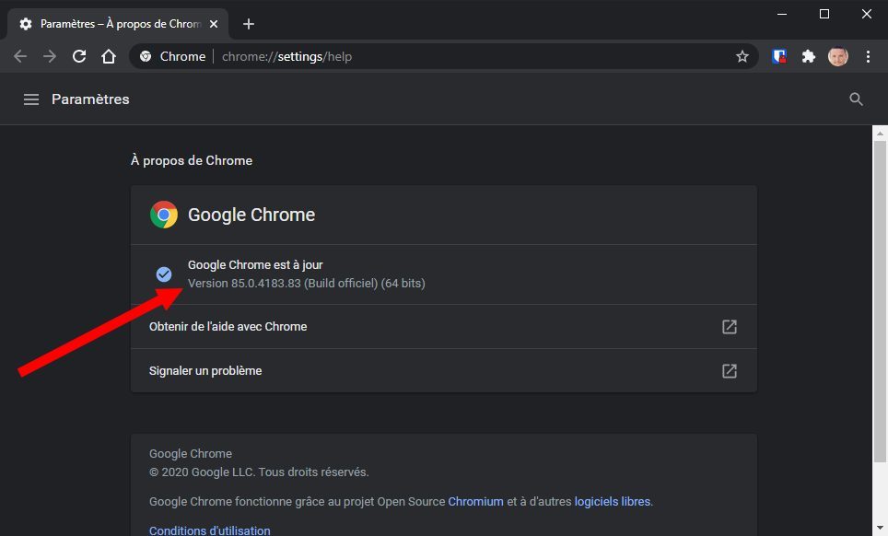Click the 'À propos de Chrome' heading
This screenshot has width=888, height=536.
192,161
